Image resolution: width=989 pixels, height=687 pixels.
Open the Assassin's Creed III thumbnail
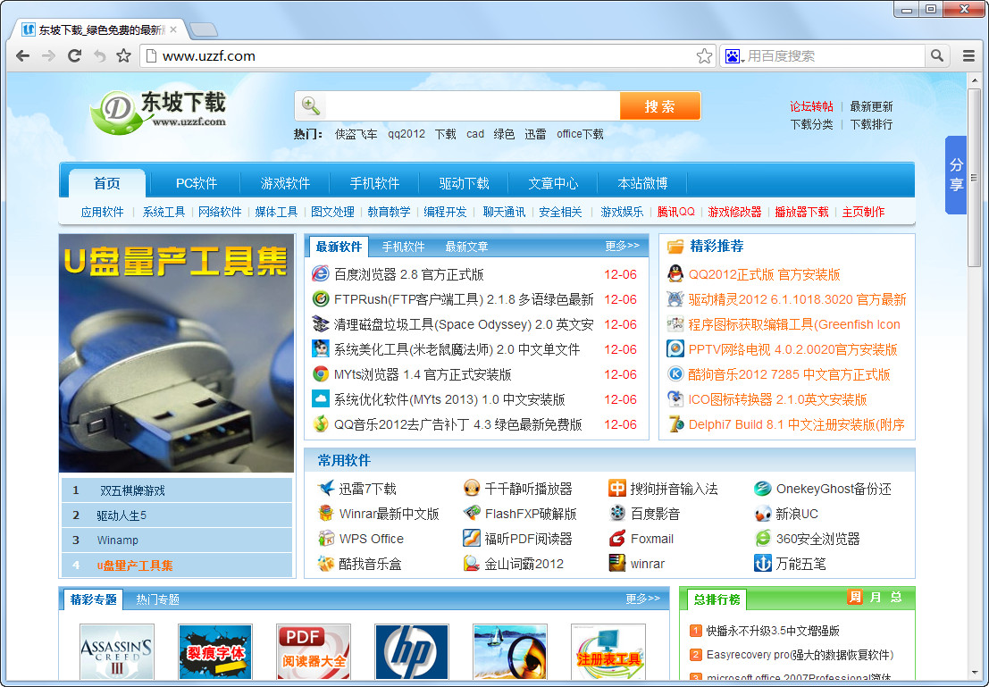click(x=117, y=651)
